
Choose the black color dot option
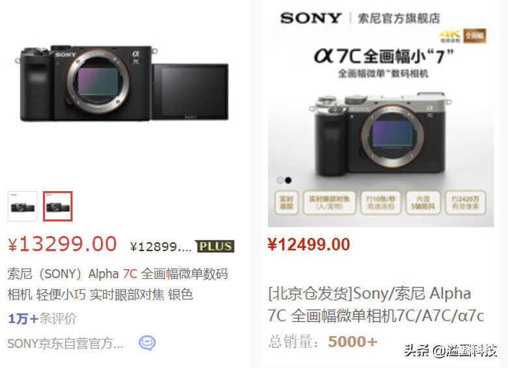288,180
